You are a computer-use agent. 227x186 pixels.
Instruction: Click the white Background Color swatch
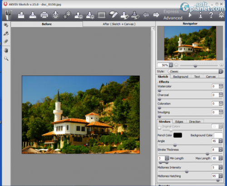coord(218,135)
